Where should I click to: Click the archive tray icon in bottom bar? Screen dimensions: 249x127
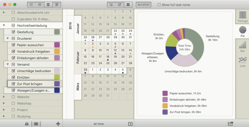[x=27, y=124]
